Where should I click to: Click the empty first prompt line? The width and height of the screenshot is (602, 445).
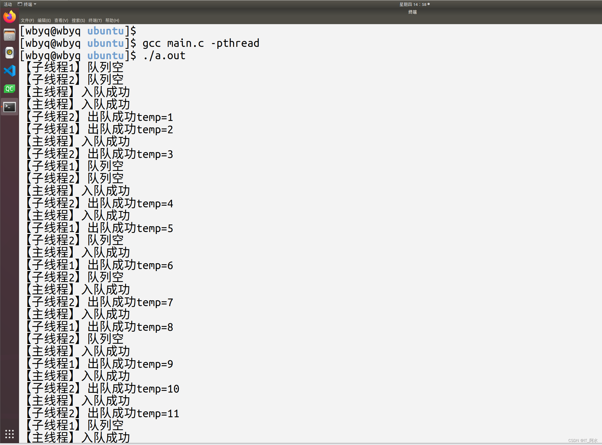click(78, 31)
